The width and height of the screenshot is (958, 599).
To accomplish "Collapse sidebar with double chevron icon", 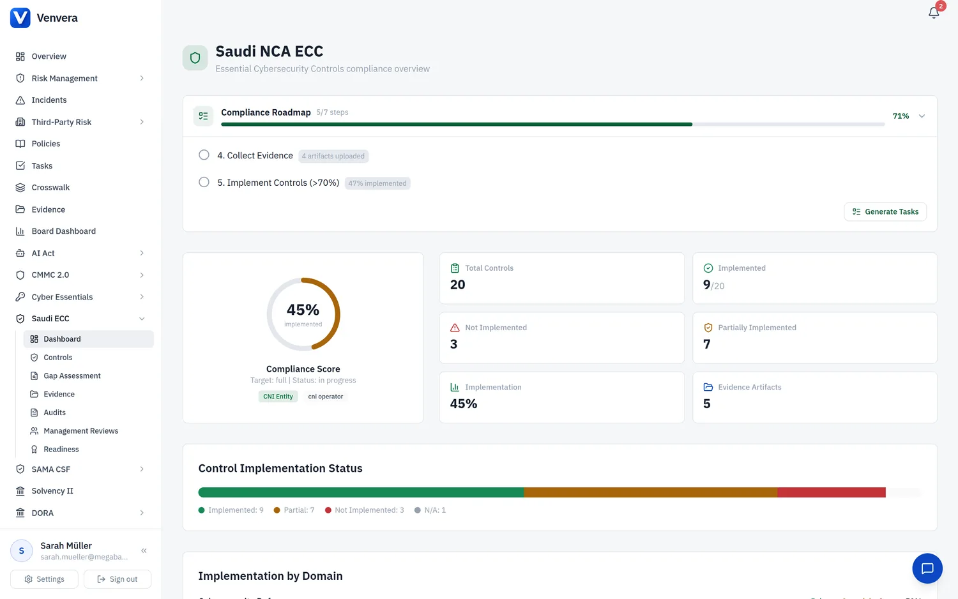I will (144, 550).
